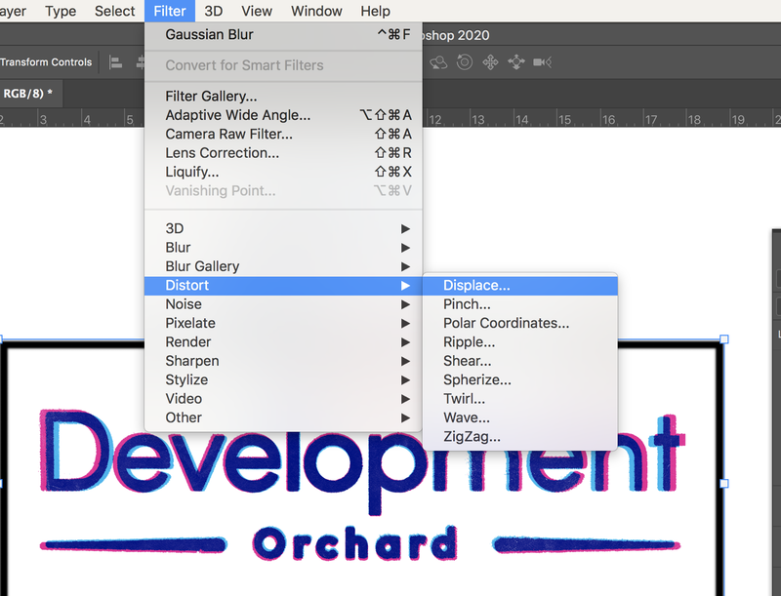781x596 pixels.
Task: Open Filter Gallery...
Action: [283, 96]
